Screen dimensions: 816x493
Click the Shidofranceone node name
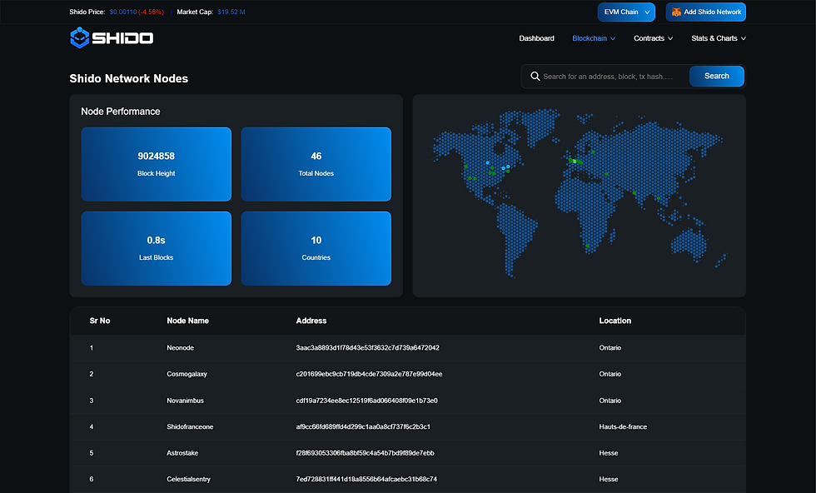190,427
